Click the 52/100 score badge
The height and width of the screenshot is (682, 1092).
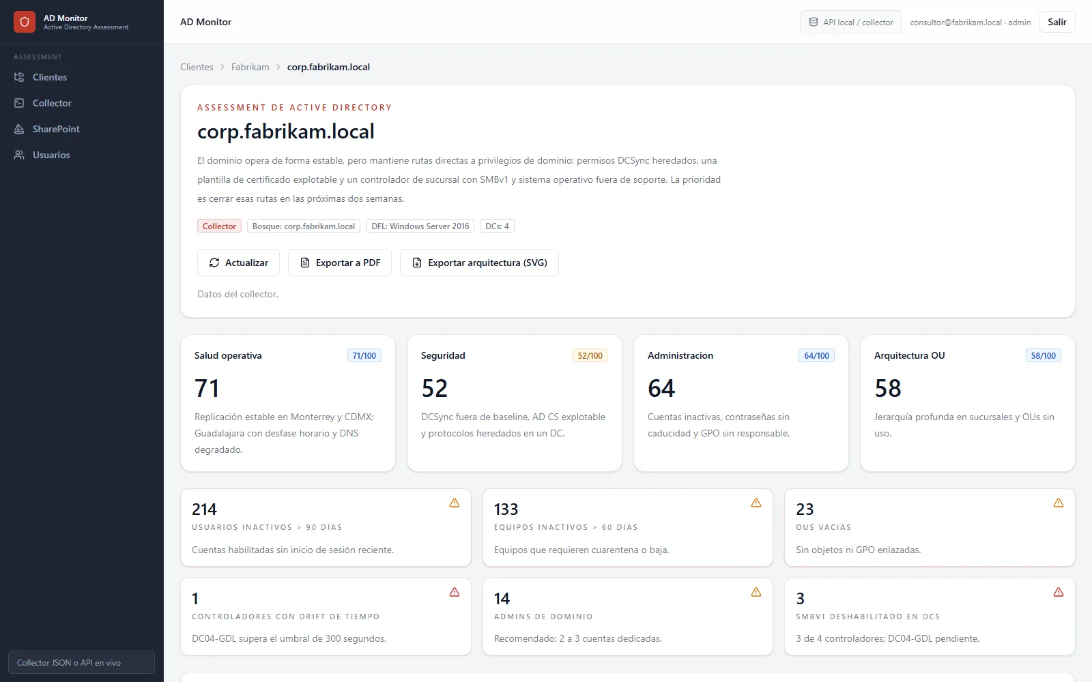pos(590,355)
